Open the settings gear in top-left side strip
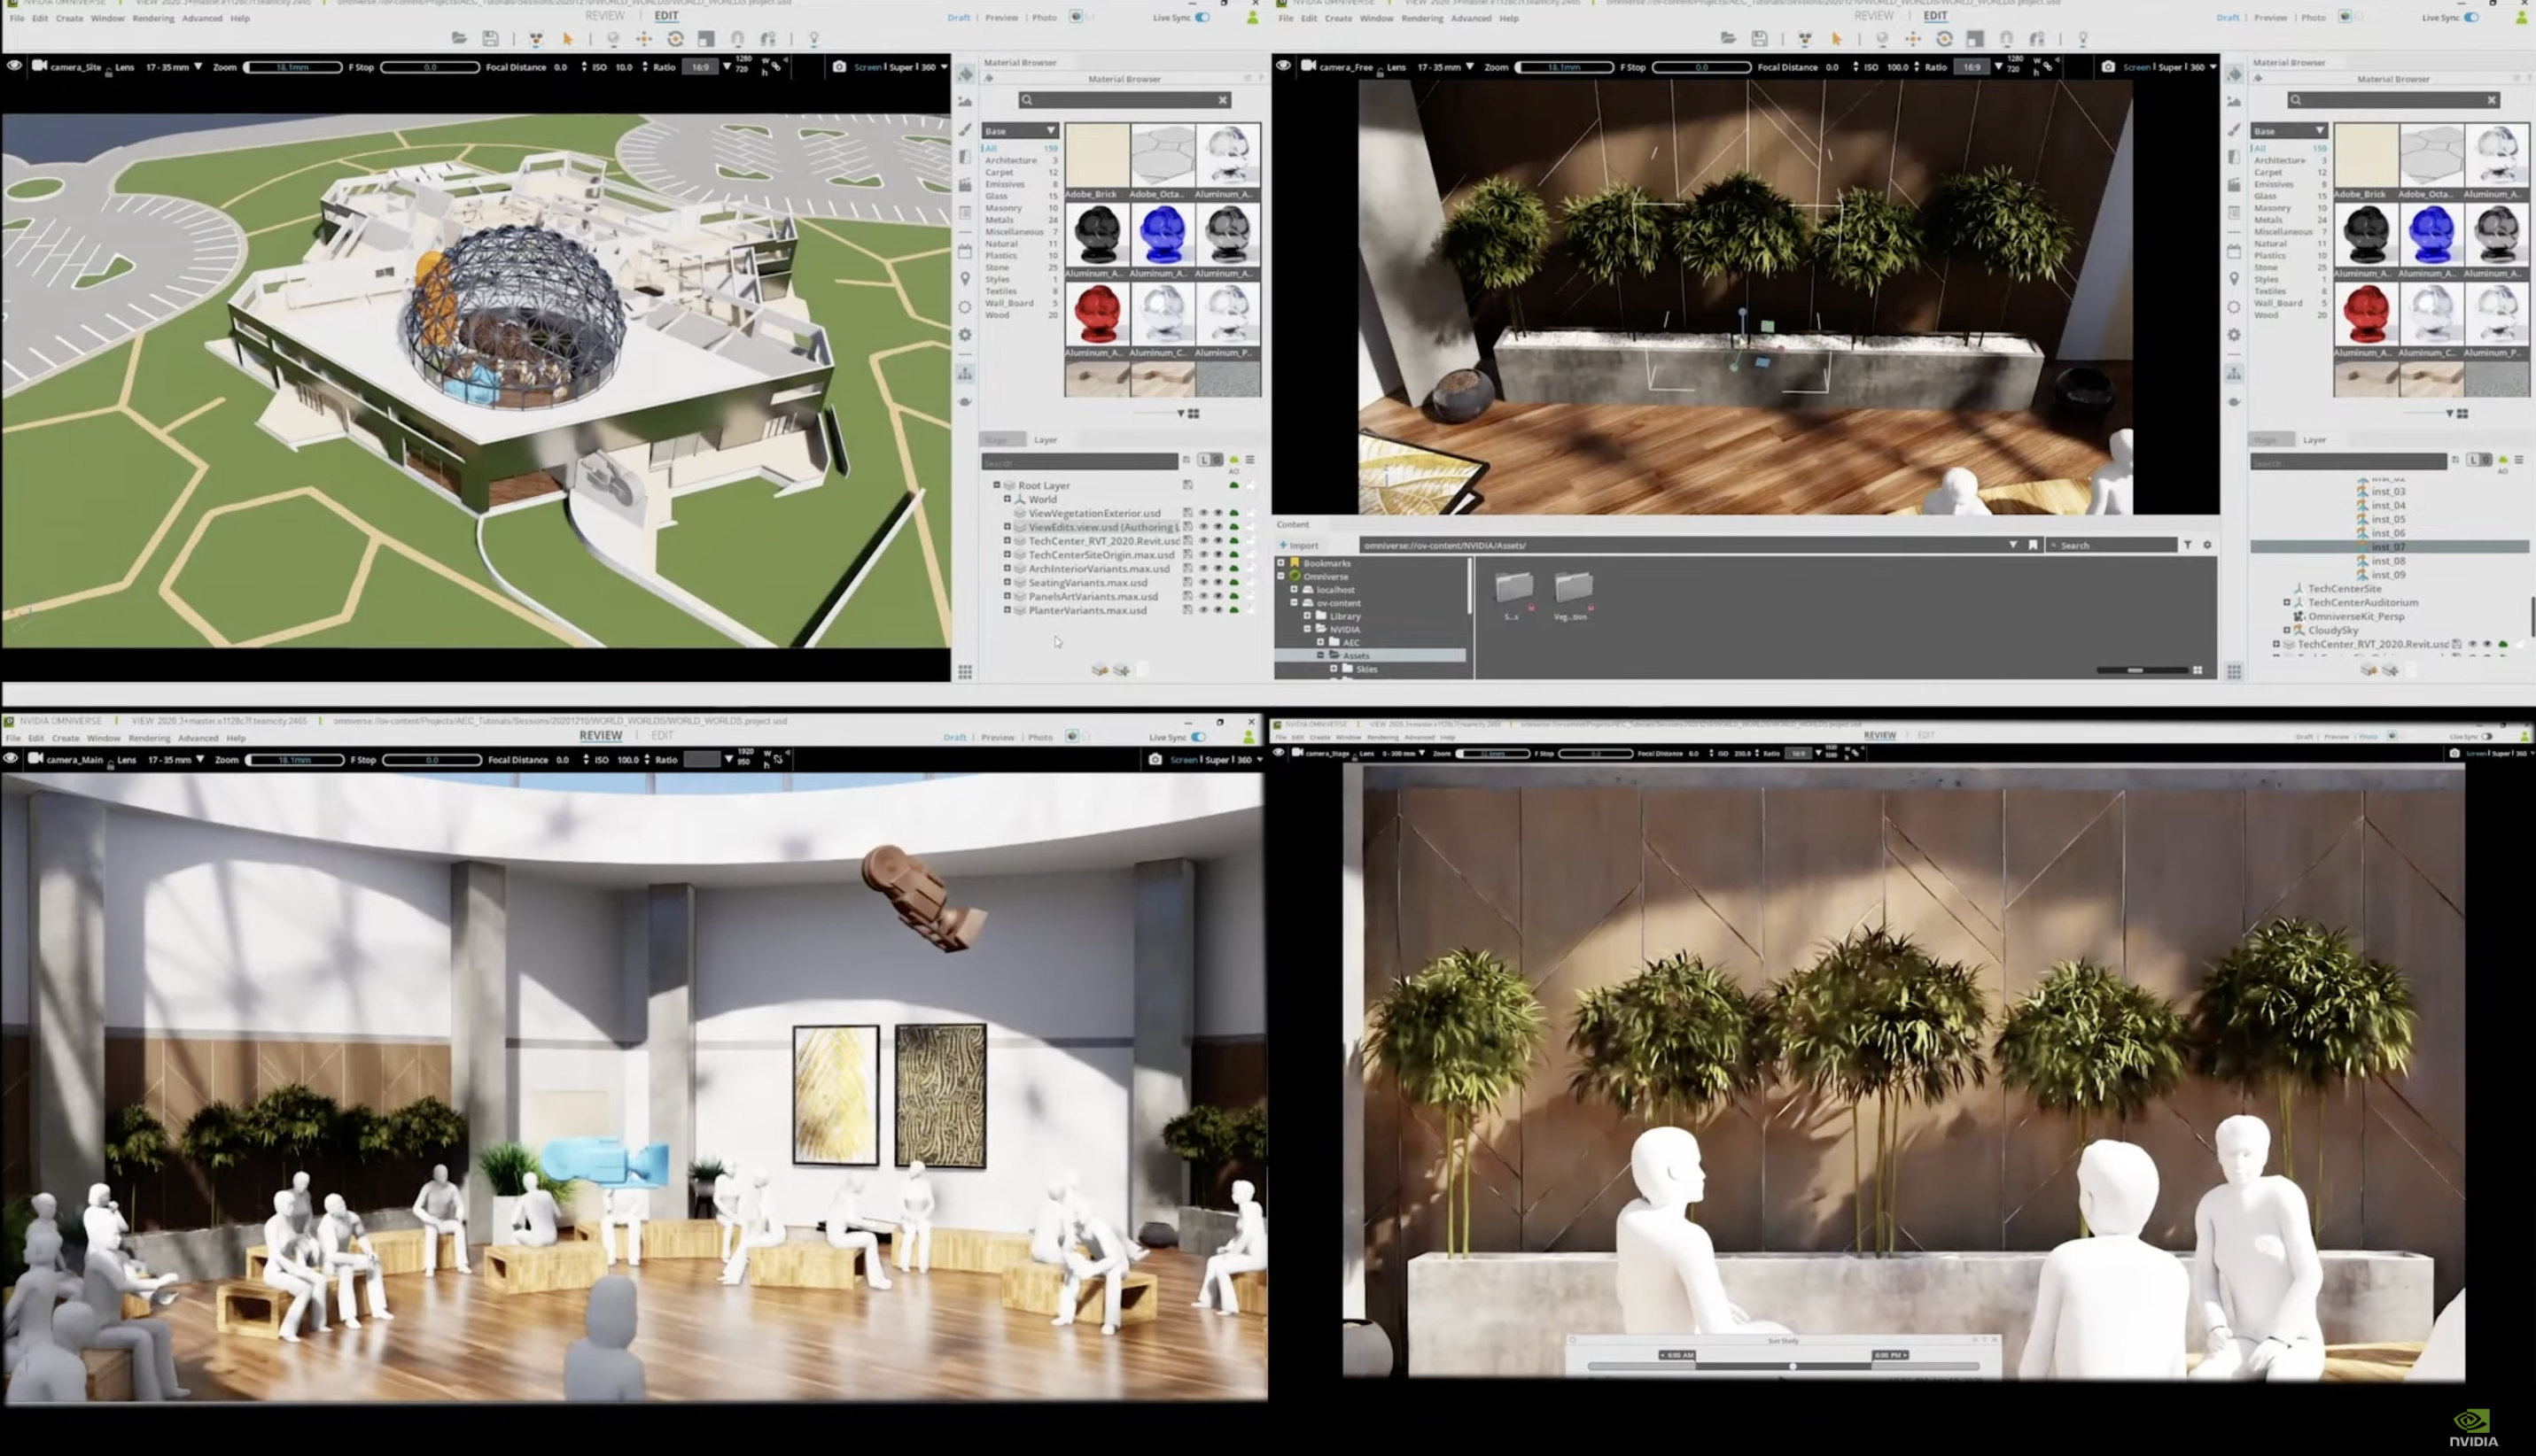The width and height of the screenshot is (2536, 1456). (964, 335)
